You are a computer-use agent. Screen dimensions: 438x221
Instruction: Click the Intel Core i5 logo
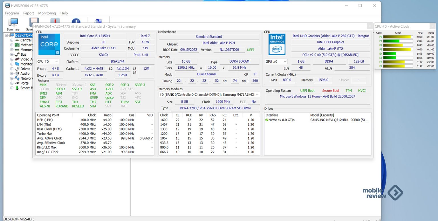[x=49, y=44]
